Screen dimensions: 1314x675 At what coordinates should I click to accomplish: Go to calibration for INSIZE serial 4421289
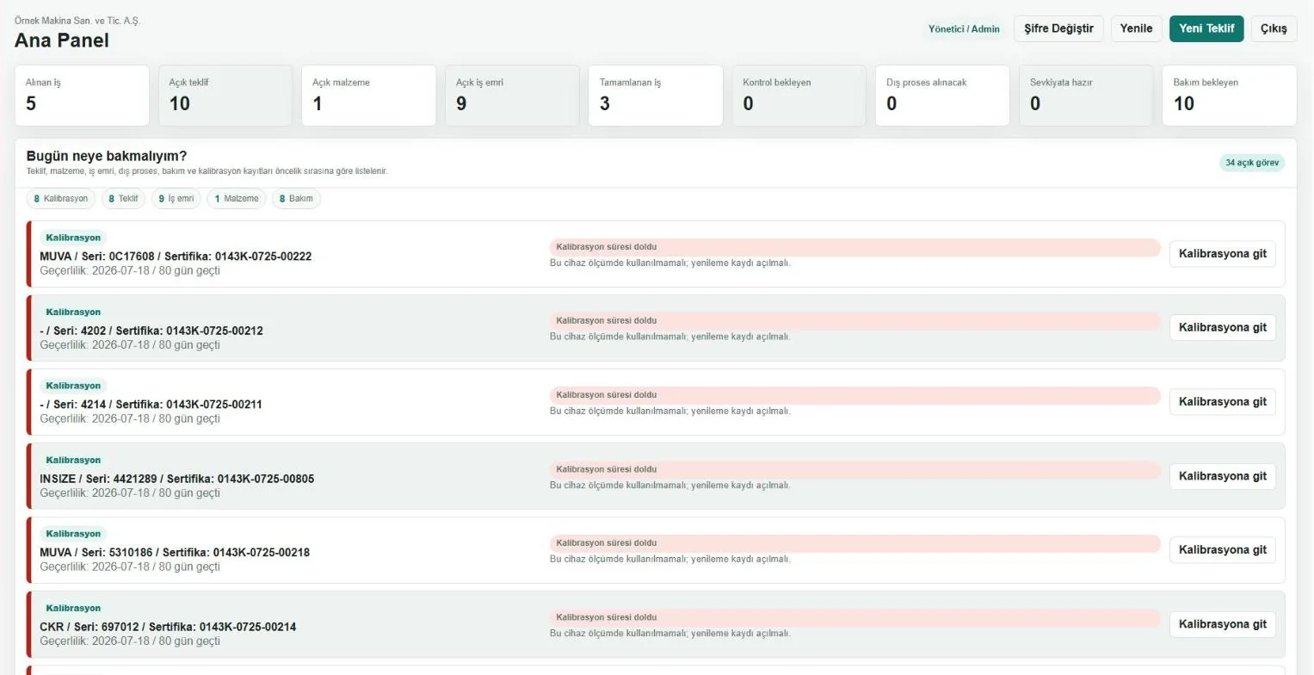pyautogui.click(x=1222, y=476)
